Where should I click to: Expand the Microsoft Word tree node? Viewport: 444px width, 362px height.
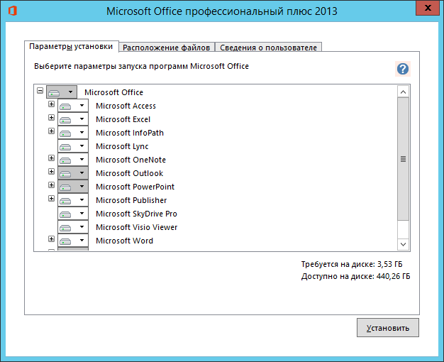click(x=51, y=239)
